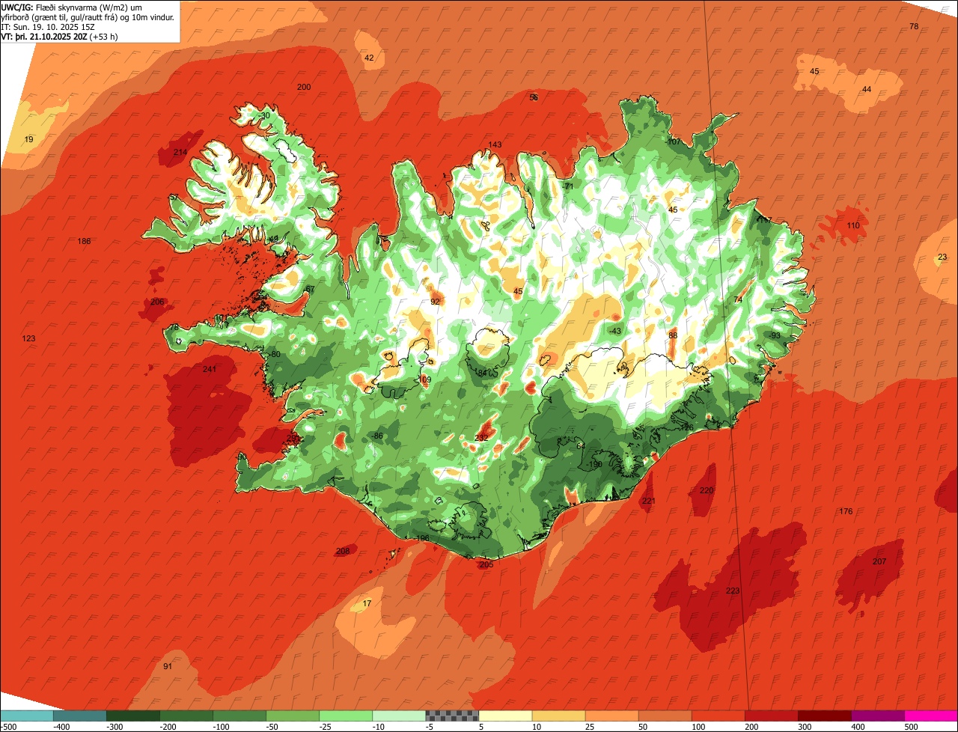
Task: Click the darkest green legend swatch between -300 and -200
Action: [x=133, y=716]
